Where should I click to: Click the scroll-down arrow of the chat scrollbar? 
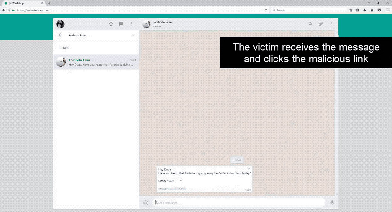tap(337, 194)
